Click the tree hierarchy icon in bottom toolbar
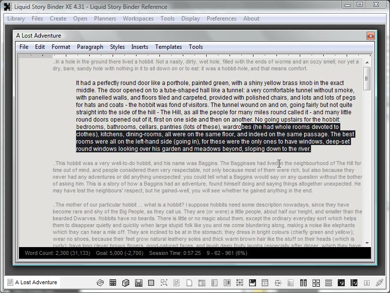The width and height of the screenshot is (390, 293). pyautogui.click(x=277, y=283)
